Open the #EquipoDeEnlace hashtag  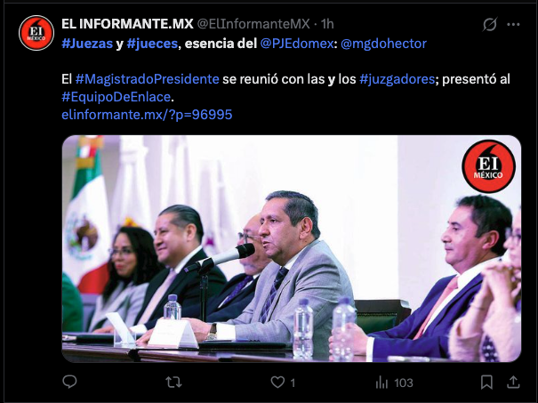(116, 97)
